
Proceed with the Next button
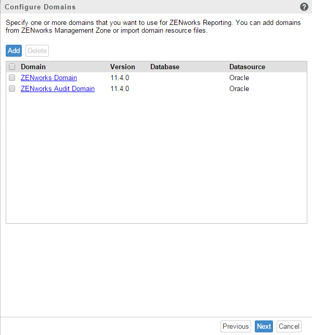[x=264, y=327]
